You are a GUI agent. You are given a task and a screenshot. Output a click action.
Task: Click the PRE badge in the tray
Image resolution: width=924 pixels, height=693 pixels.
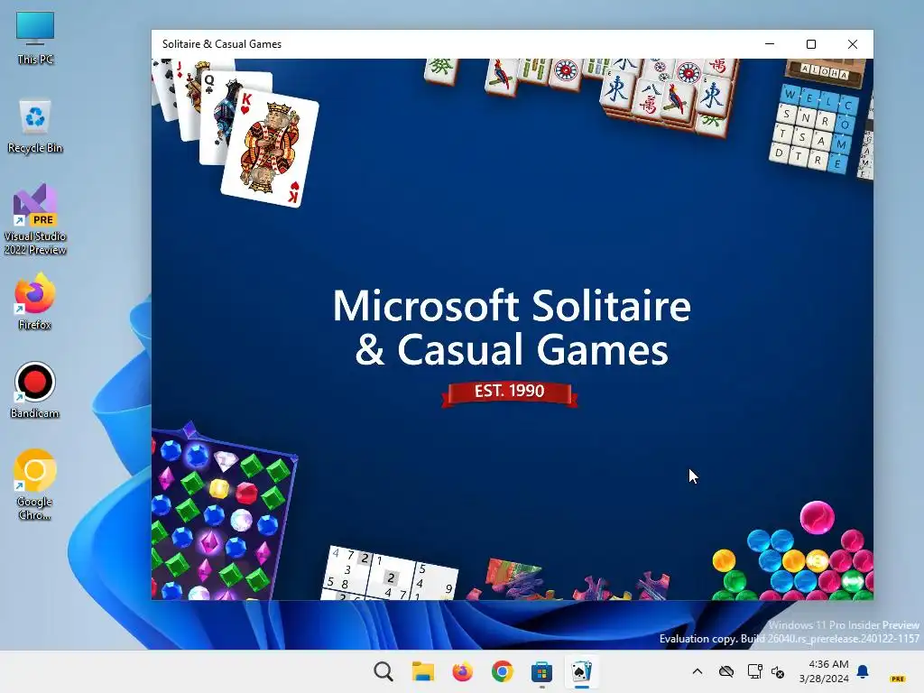[898, 679]
